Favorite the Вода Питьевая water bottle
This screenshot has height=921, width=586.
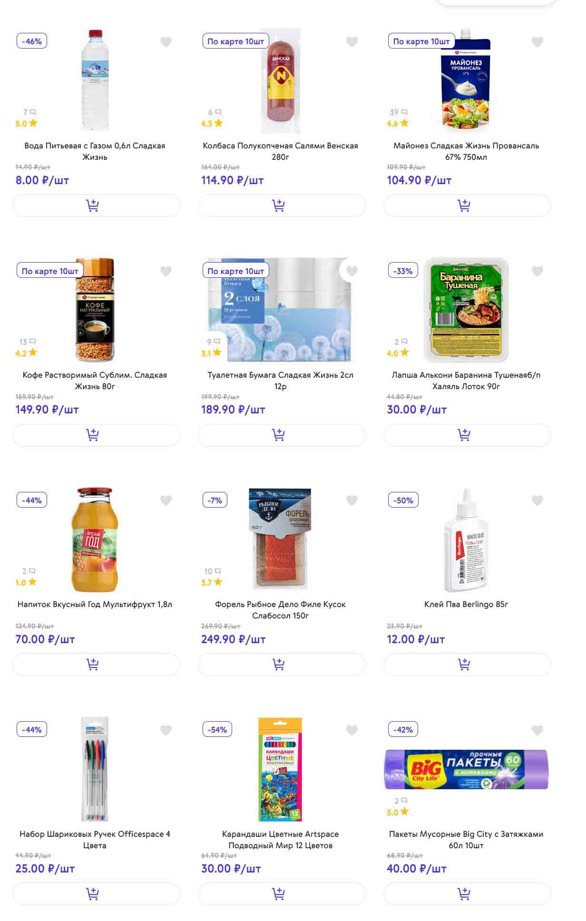(x=166, y=42)
